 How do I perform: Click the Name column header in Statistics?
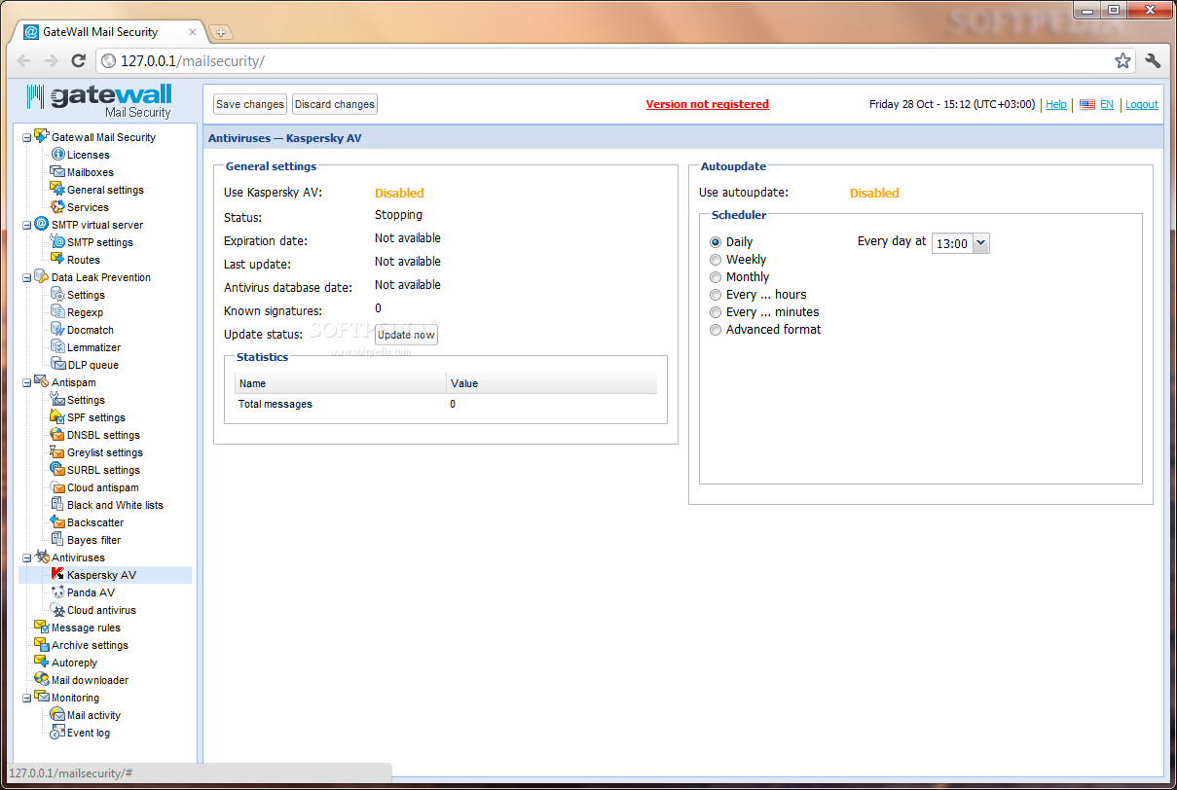[341, 383]
